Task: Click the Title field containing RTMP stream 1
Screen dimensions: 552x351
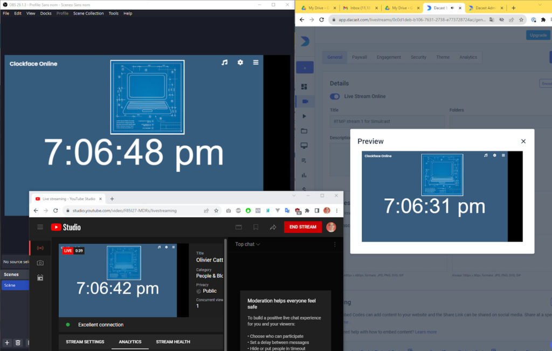Action: [388, 121]
